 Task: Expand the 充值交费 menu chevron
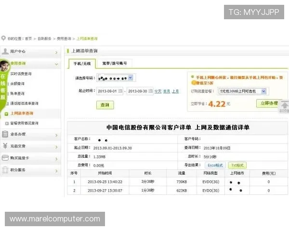pos(56,147)
